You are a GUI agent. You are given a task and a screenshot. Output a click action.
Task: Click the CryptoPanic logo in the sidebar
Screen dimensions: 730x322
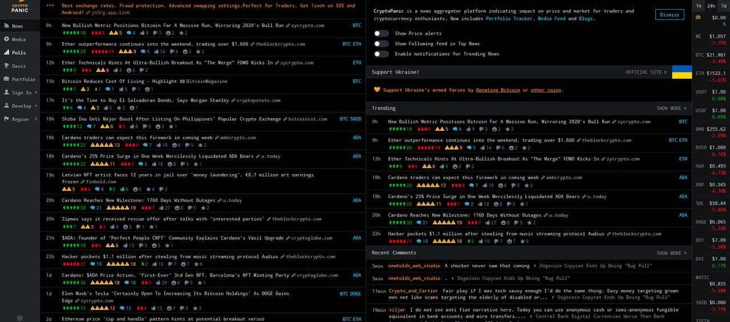(x=19, y=7)
